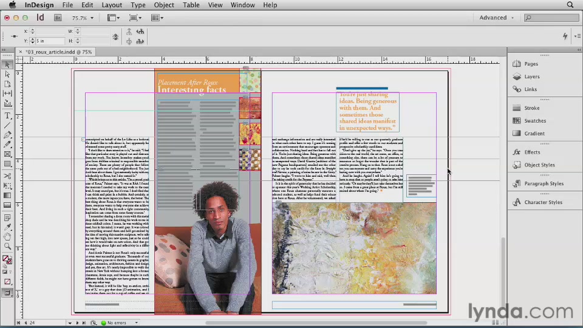This screenshot has height=328, width=583.
Task: Open the Apple menu
Action: (x=12, y=5)
